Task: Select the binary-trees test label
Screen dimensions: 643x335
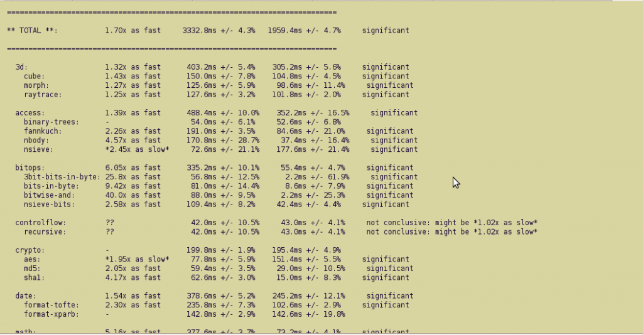Action: [51, 122]
